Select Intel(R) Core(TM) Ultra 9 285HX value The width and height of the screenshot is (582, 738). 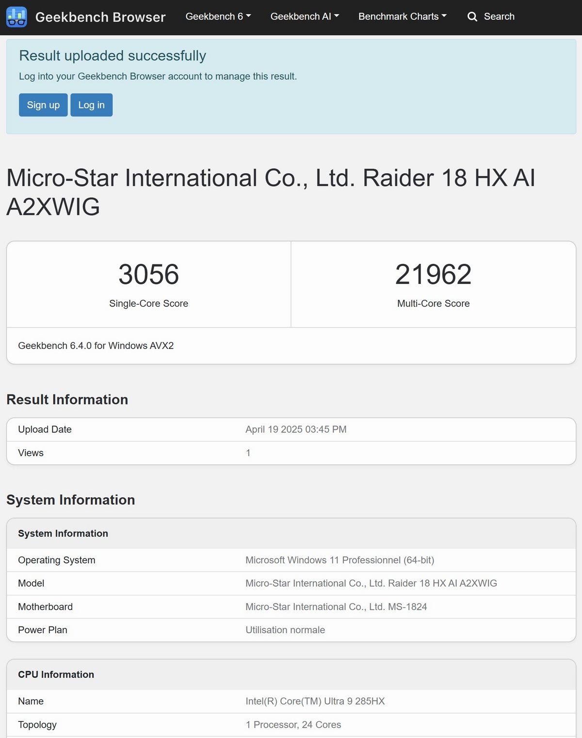(315, 701)
